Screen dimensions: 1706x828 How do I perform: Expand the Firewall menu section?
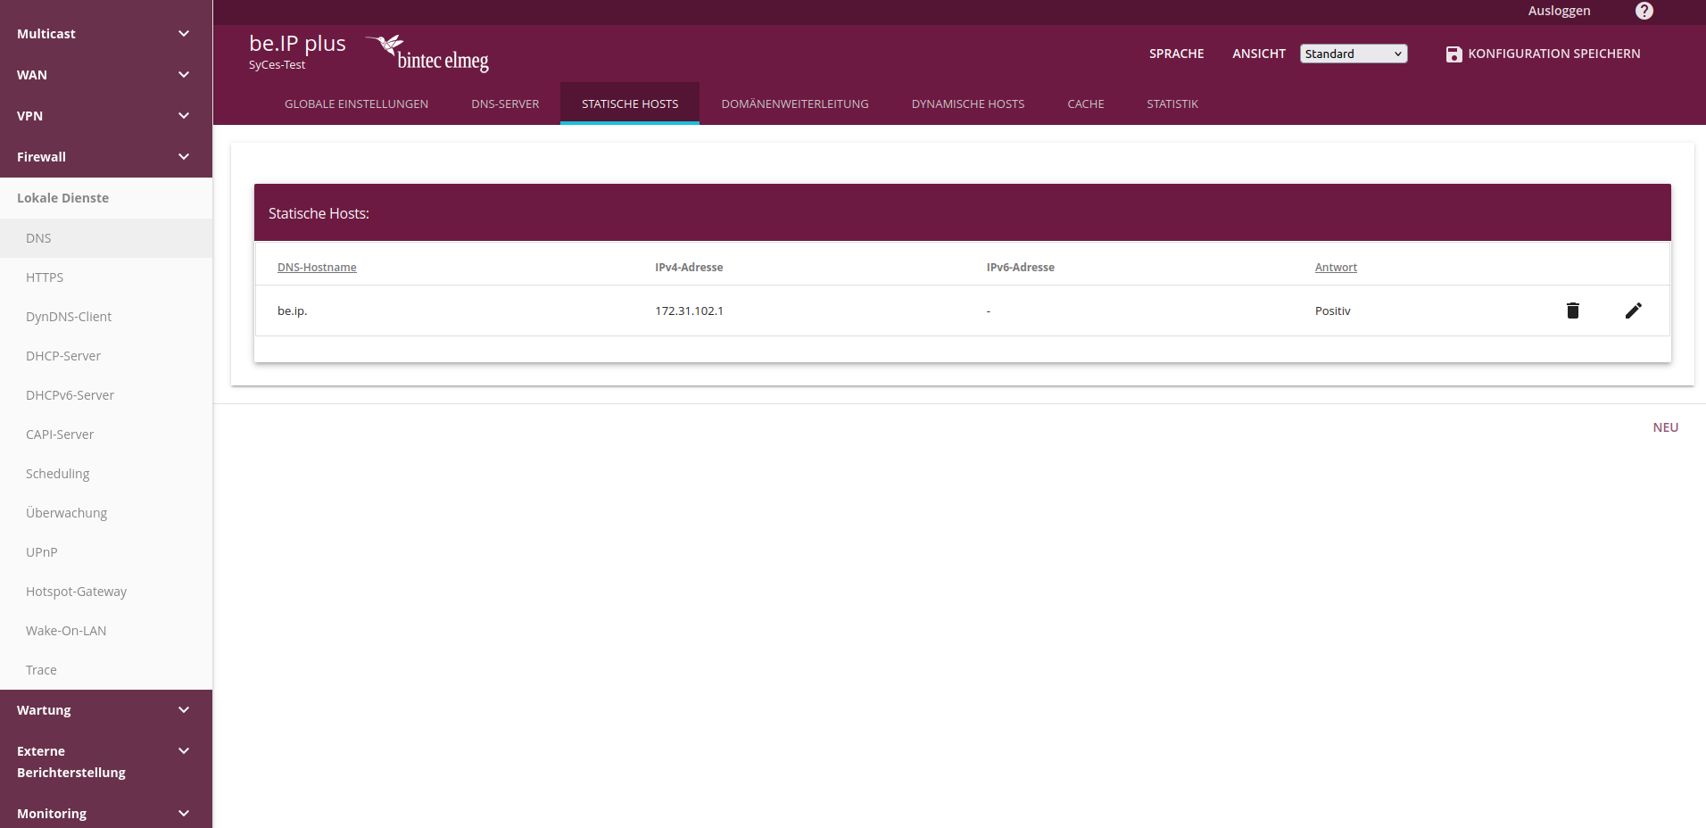tap(106, 157)
